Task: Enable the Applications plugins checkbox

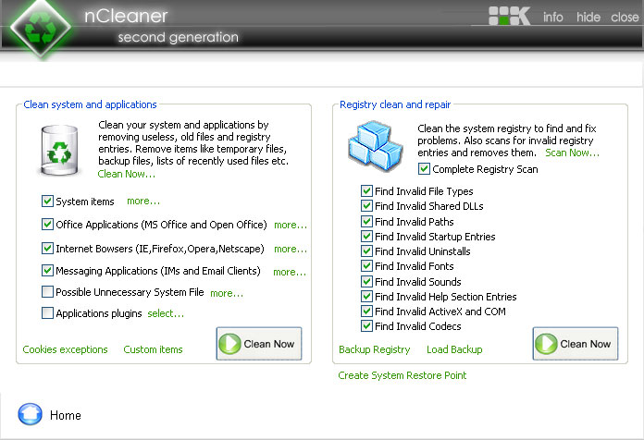Action: 47,312
